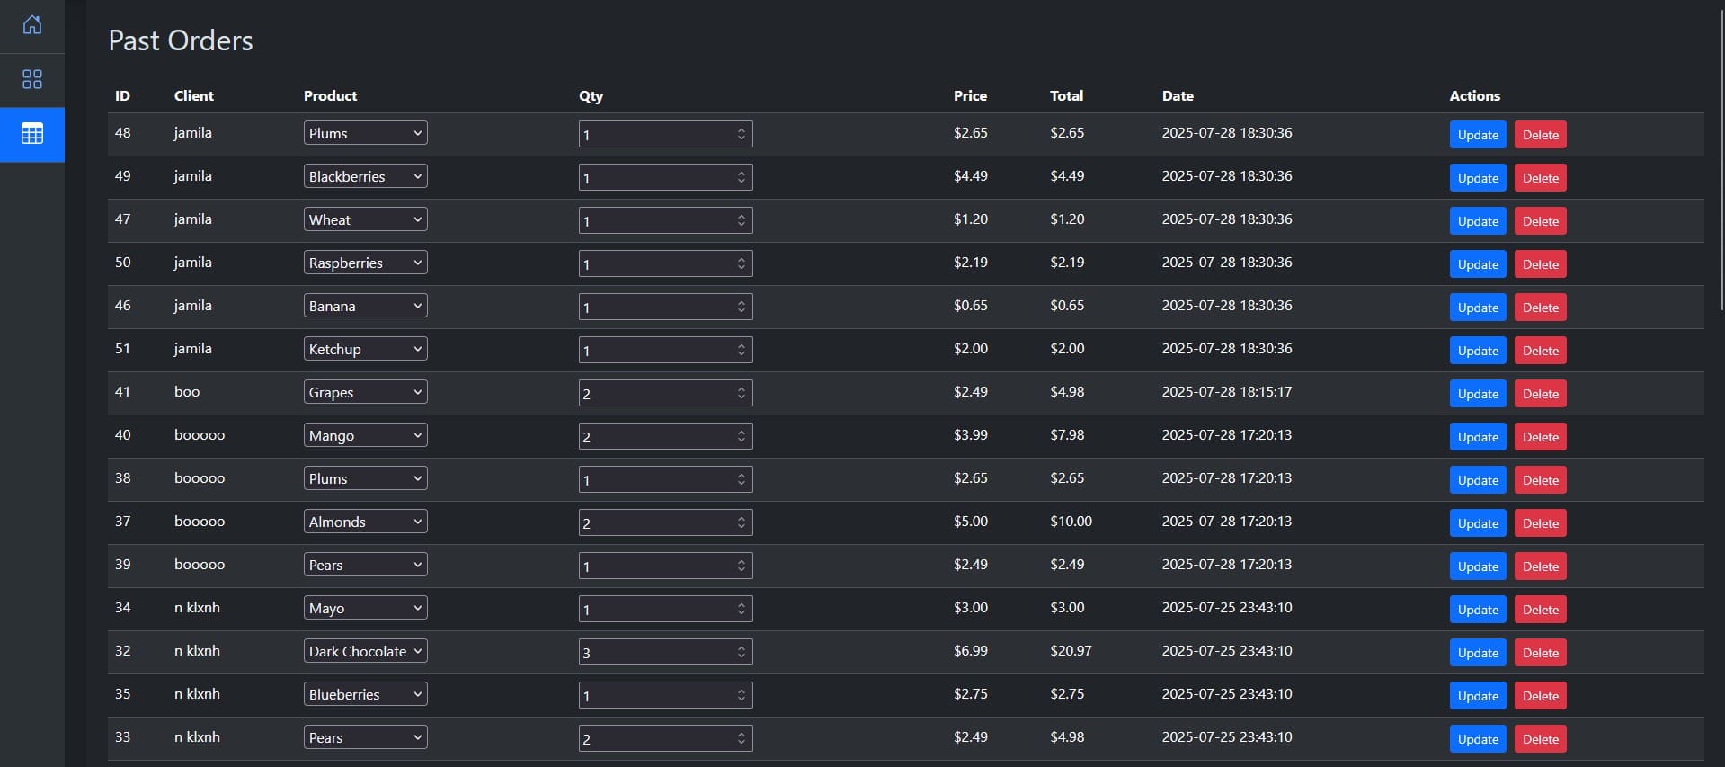The image size is (1725, 767).
Task: Delete order 49 Blackberries
Action: coord(1540,178)
